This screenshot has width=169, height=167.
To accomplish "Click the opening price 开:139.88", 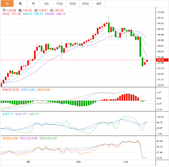I will pyautogui.click(x=9, y=10).
